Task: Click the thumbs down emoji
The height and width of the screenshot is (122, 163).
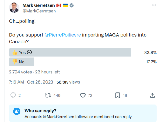Action: [x=15, y=62]
